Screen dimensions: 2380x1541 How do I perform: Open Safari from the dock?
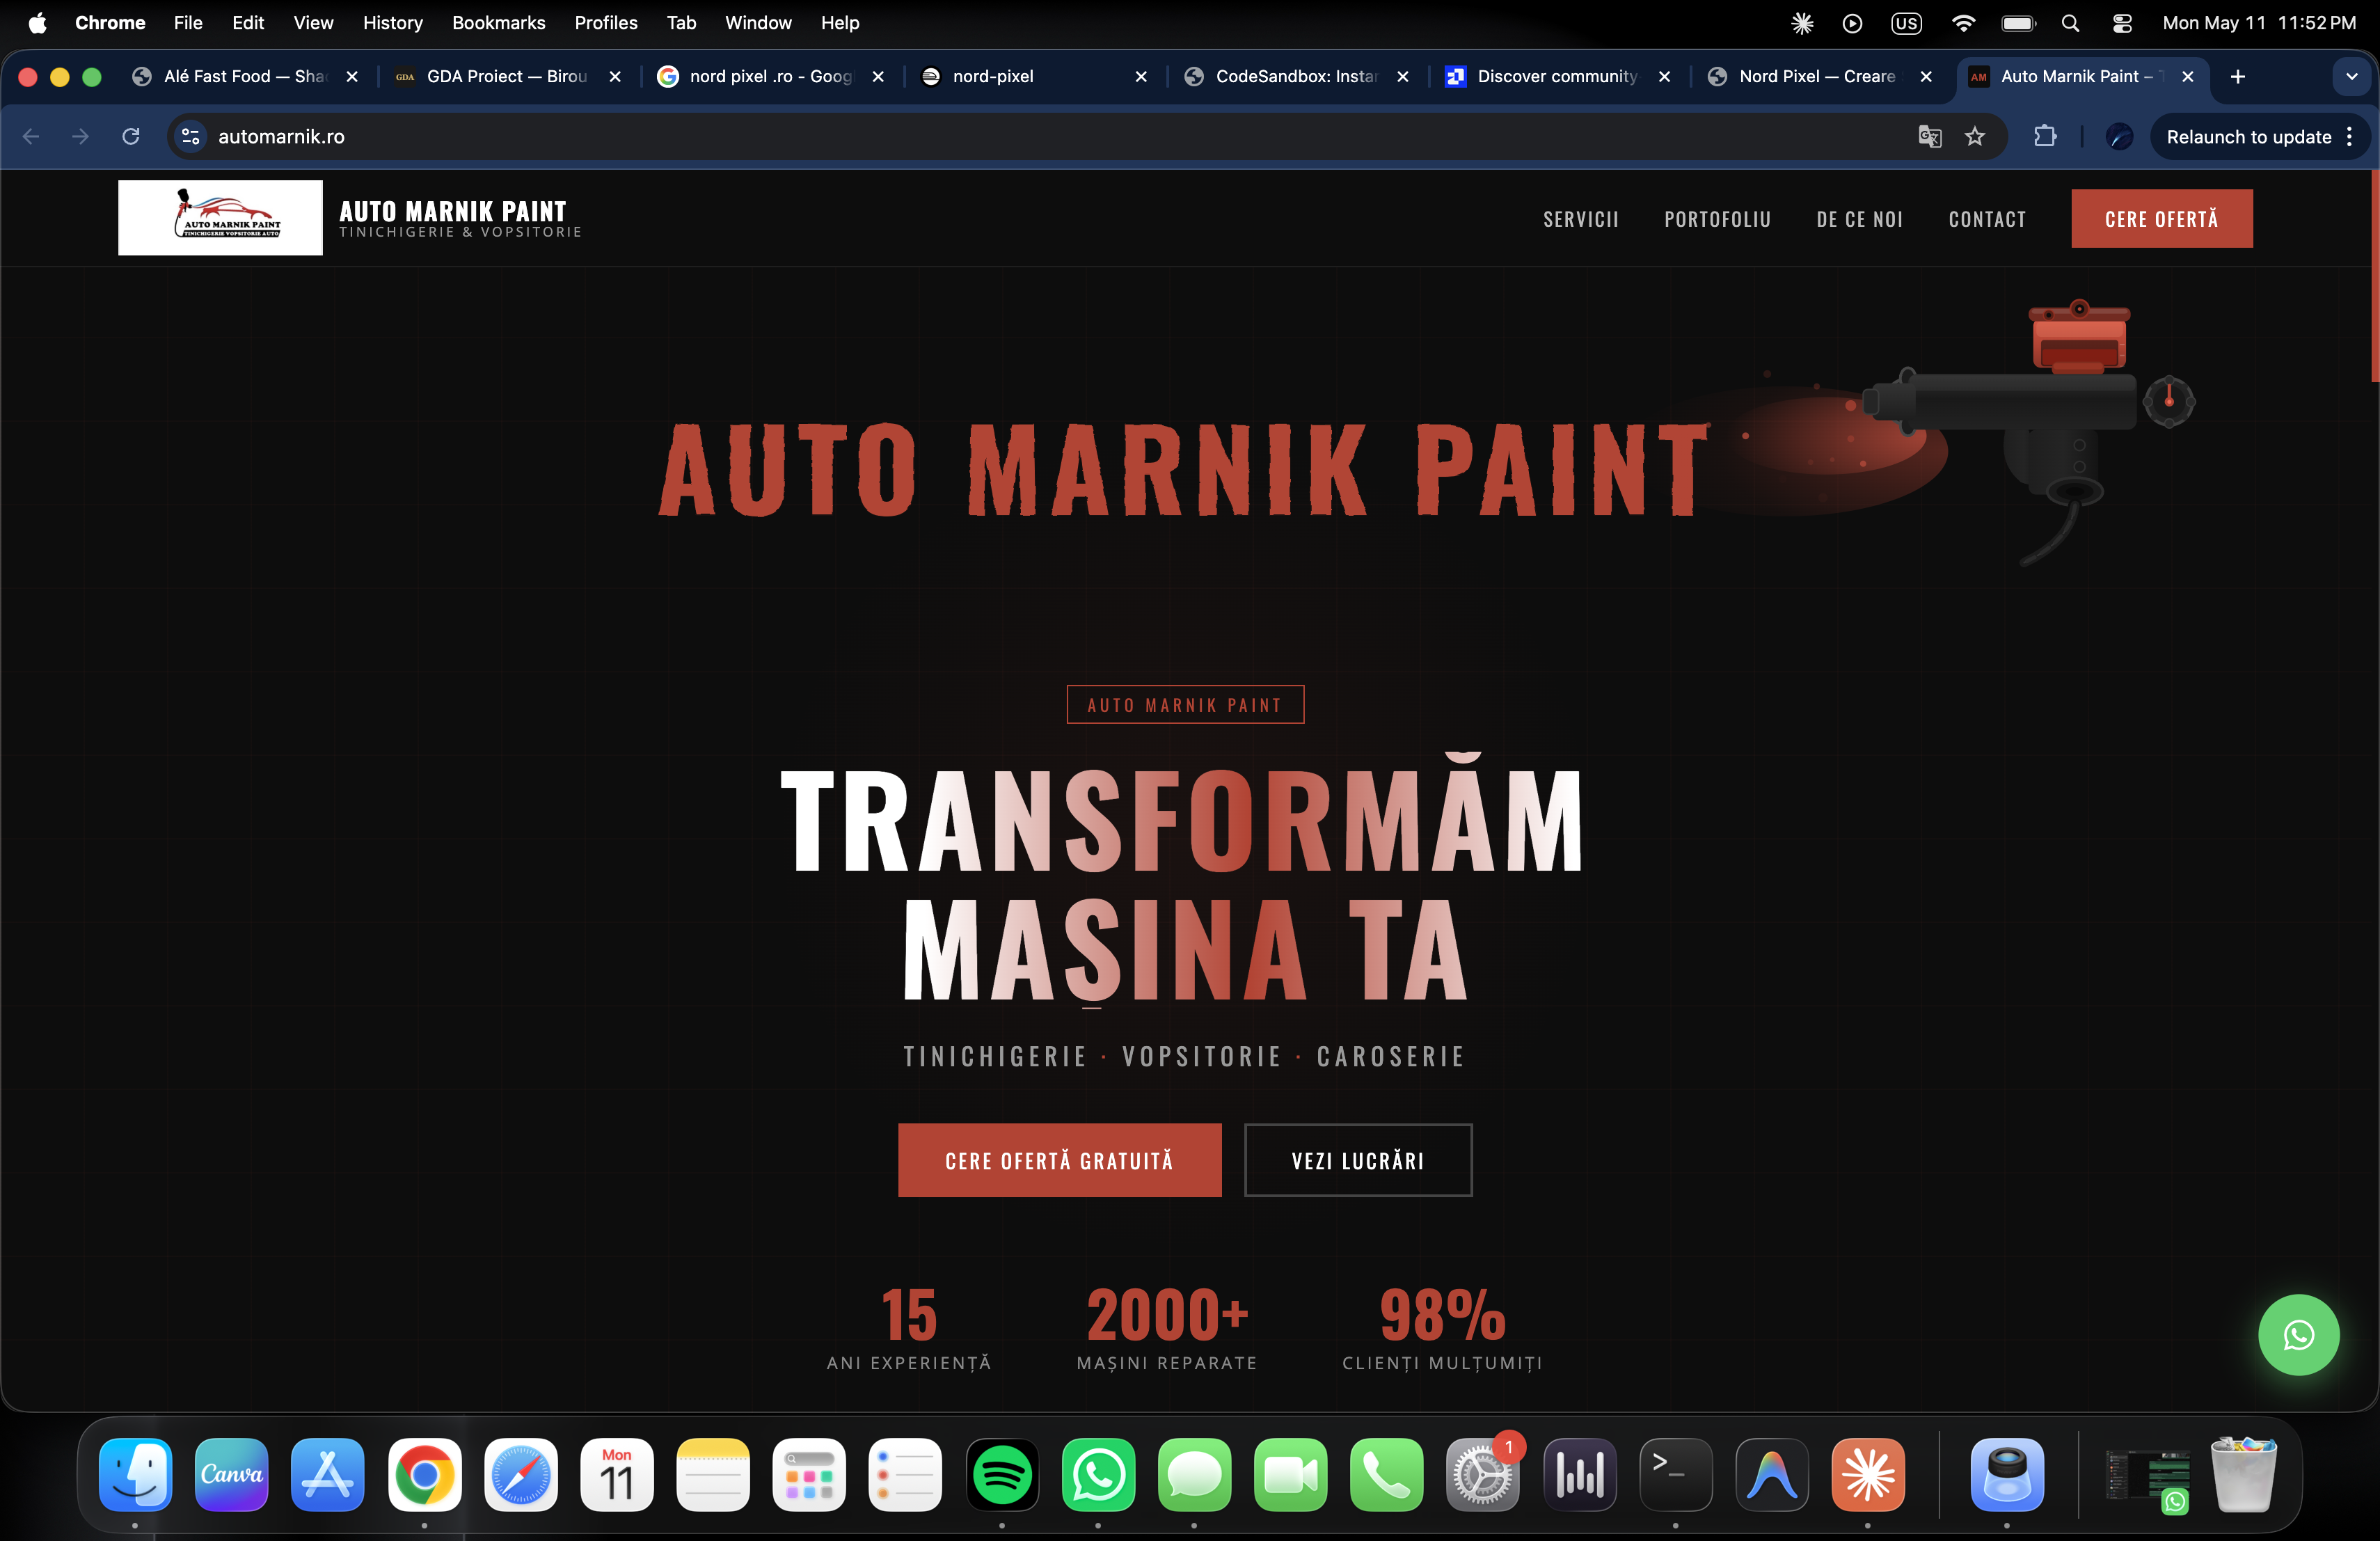click(520, 1474)
